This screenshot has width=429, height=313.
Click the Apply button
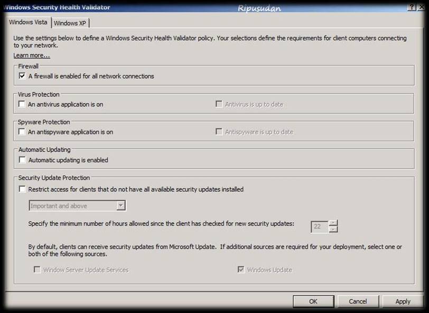(403, 301)
